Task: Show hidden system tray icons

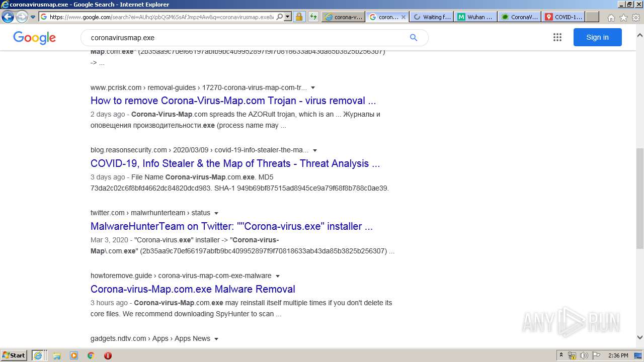Action: click(561, 355)
